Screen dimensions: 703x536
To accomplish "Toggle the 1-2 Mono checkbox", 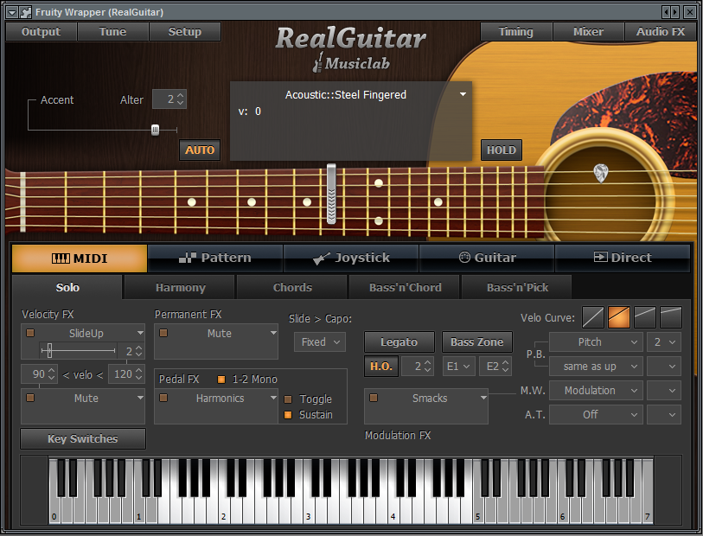I will pyautogui.click(x=221, y=380).
